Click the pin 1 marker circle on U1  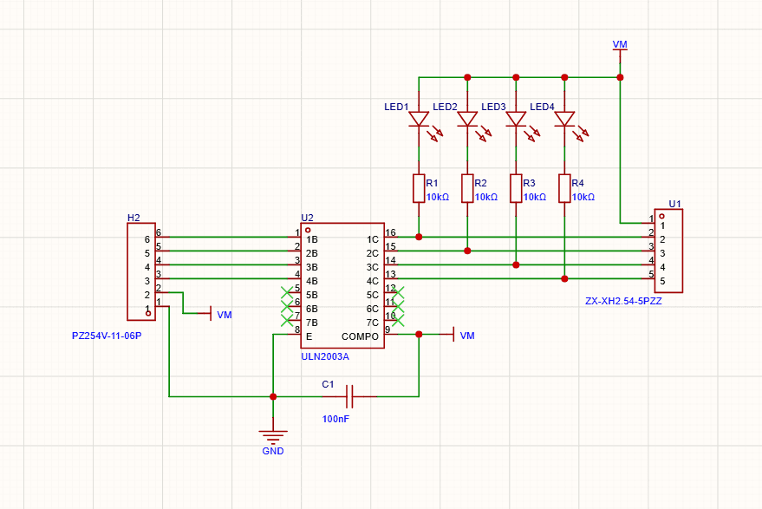(x=661, y=216)
